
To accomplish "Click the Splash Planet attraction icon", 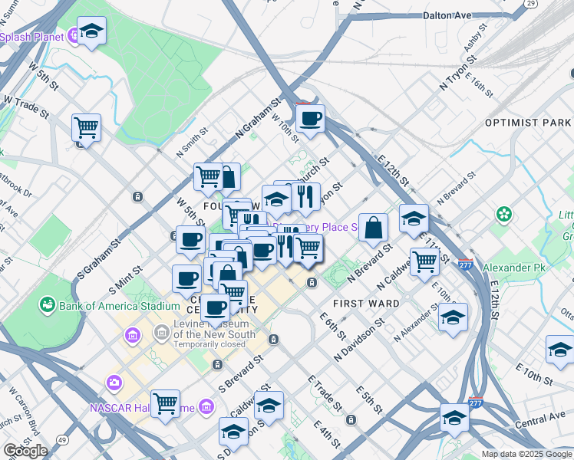I will pos(74,34).
